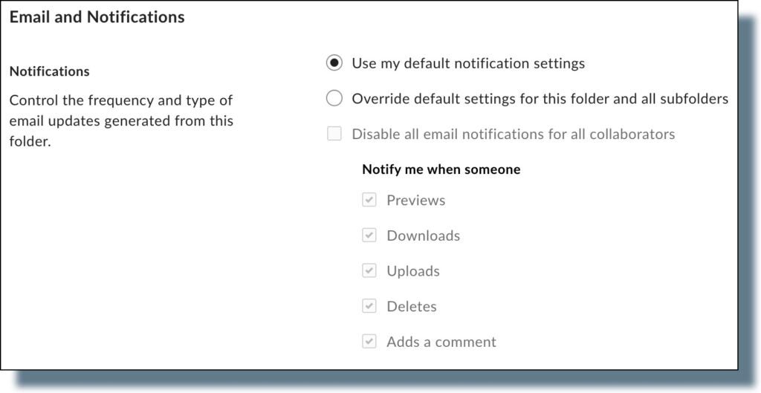Toggle the 'Adds a comment' checkbox
The height and width of the screenshot is (393, 761).
[x=369, y=342]
